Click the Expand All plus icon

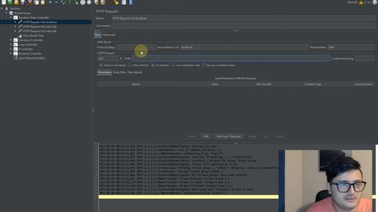point(50,2)
